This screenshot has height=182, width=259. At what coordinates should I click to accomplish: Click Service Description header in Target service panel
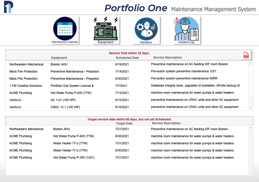[166, 123]
